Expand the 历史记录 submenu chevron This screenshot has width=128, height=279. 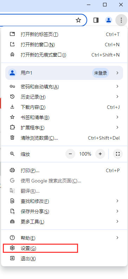pos(117,97)
